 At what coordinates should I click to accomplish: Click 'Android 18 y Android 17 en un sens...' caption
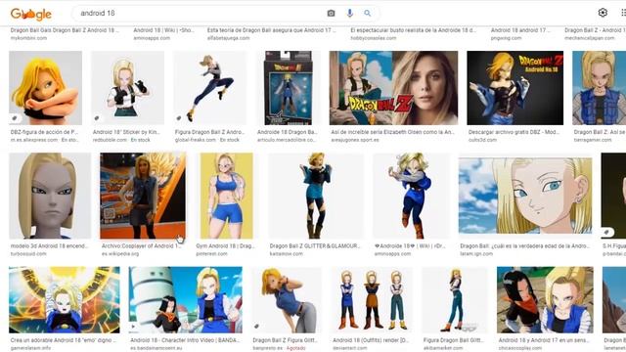coord(545,340)
